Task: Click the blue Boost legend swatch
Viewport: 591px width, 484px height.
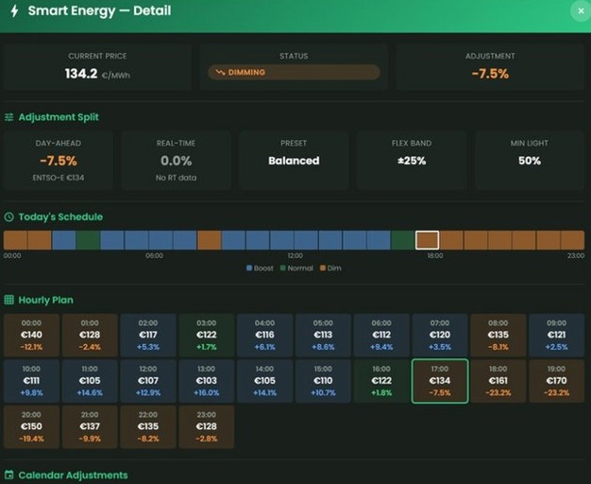Action: 249,268
